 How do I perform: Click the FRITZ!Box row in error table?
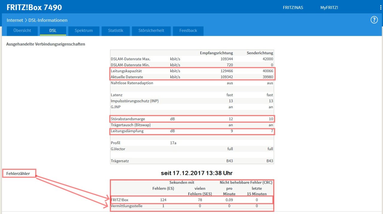click(119, 200)
